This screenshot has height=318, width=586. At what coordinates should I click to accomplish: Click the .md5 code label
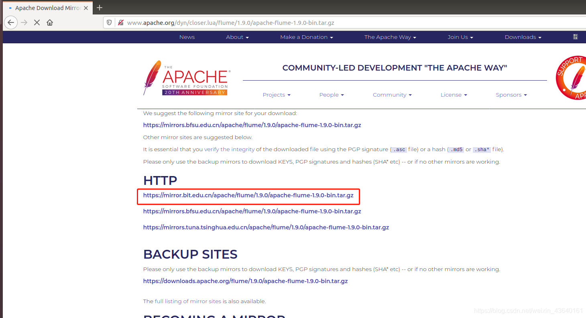tap(456, 150)
